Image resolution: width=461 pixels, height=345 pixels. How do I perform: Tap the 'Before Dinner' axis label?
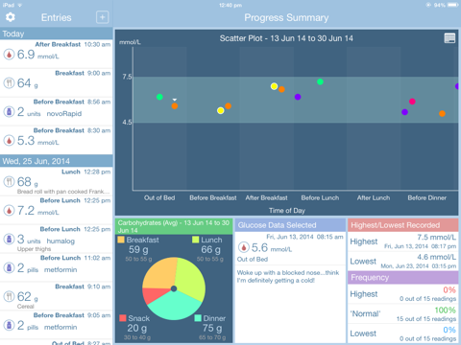[427, 197]
